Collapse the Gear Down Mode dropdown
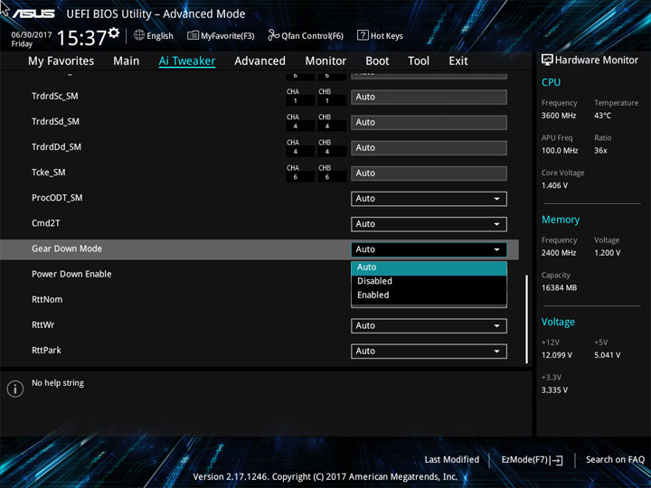Viewport: 651px width, 488px height. 429,249
